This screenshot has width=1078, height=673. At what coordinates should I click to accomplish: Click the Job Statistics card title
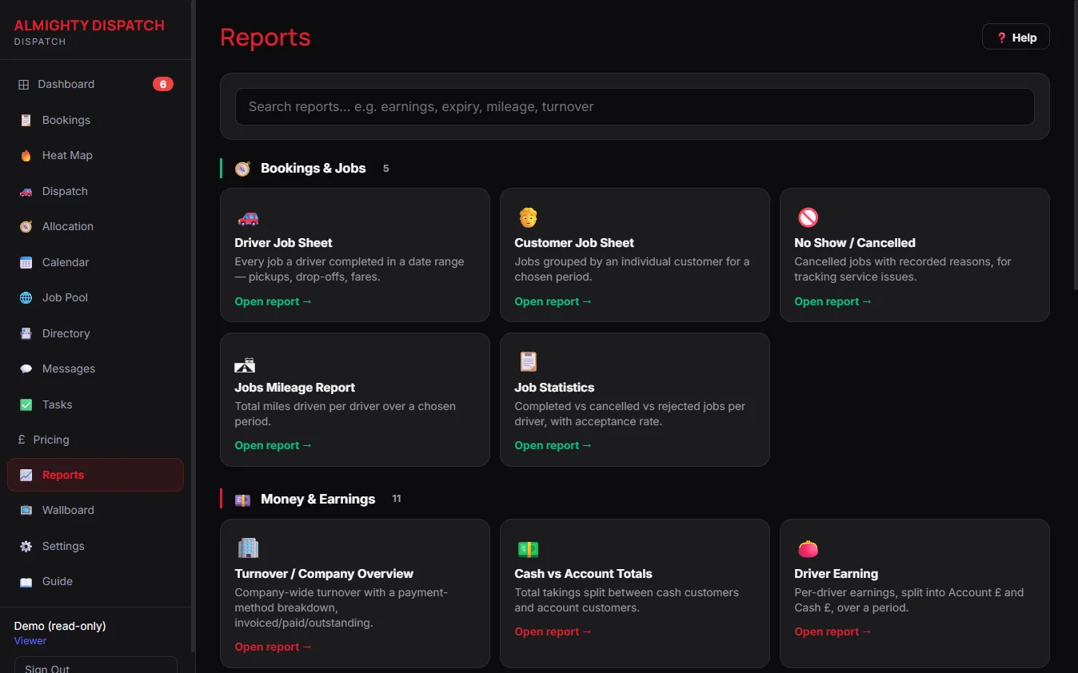(554, 388)
